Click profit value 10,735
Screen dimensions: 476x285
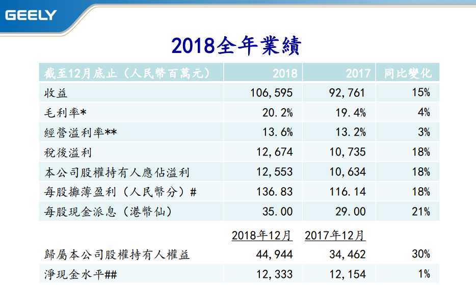click(348, 152)
